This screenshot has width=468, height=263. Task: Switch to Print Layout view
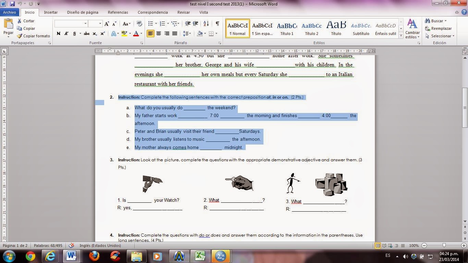pyautogui.click(x=378, y=246)
